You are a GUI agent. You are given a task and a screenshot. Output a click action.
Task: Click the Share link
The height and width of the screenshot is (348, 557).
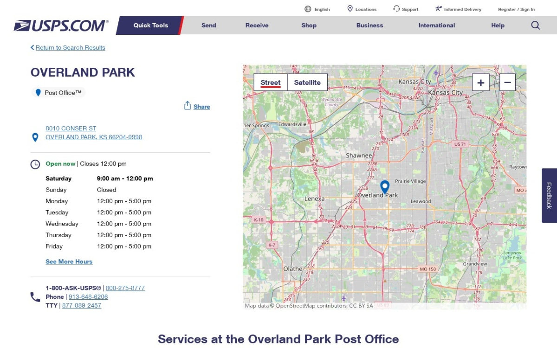click(x=202, y=107)
